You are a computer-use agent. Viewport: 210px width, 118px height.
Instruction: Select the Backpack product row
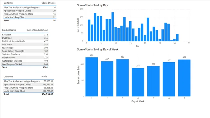click(25, 35)
